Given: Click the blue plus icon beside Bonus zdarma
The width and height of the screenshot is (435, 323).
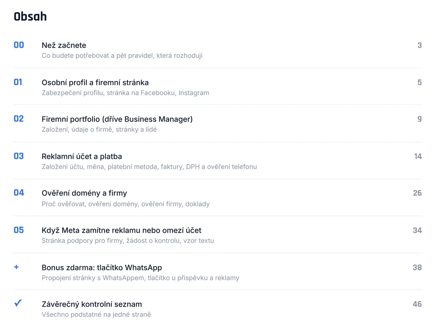Looking at the screenshot, I should pyautogui.click(x=16, y=267).
